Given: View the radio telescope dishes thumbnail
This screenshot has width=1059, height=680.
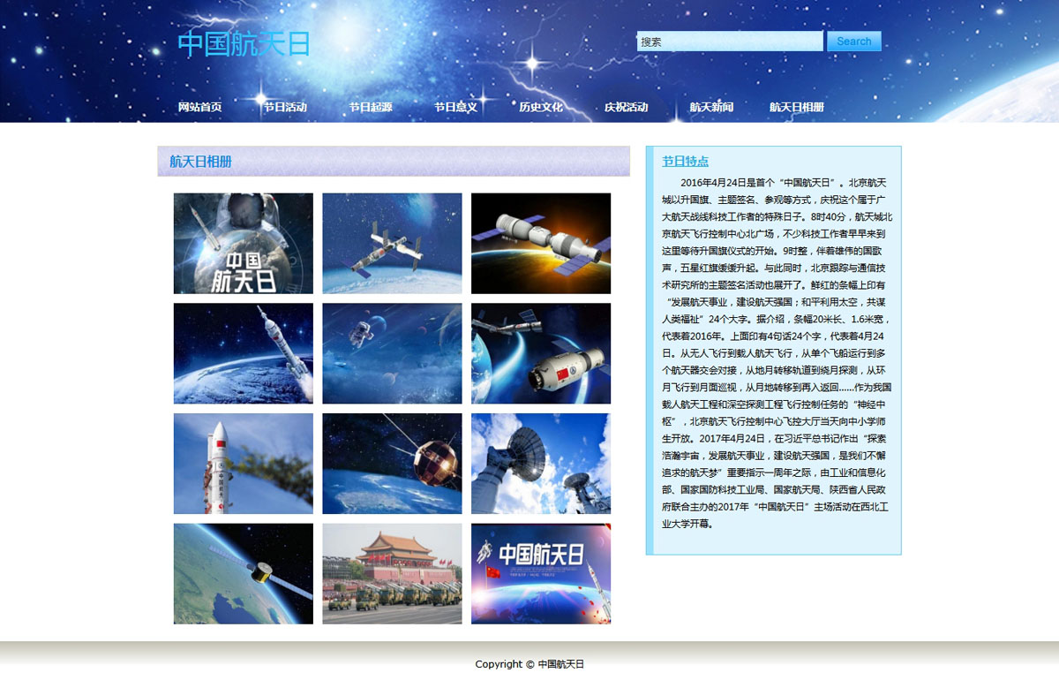Looking at the screenshot, I should pos(541,464).
